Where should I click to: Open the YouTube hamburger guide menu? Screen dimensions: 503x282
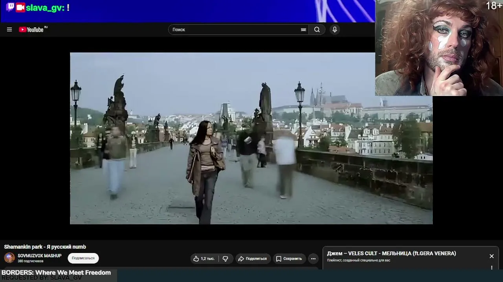9,29
